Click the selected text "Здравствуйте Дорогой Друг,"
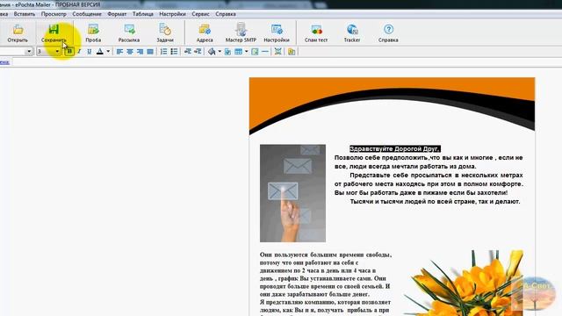This screenshot has width=562, height=316. [x=394, y=148]
